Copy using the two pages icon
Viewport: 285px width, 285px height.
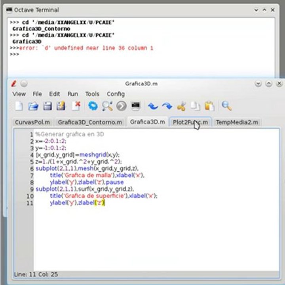click(x=196, y=106)
